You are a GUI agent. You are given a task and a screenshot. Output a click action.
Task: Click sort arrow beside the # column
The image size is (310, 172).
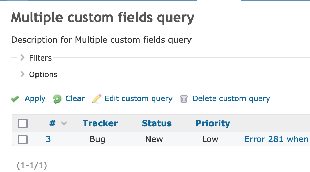click(64, 123)
